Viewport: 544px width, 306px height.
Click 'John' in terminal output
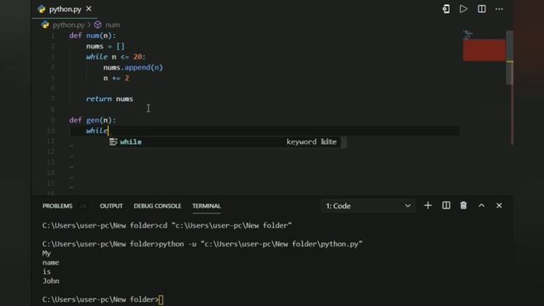pyautogui.click(x=51, y=281)
